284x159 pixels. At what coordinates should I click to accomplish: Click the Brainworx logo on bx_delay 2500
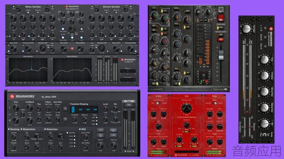coord(12,96)
